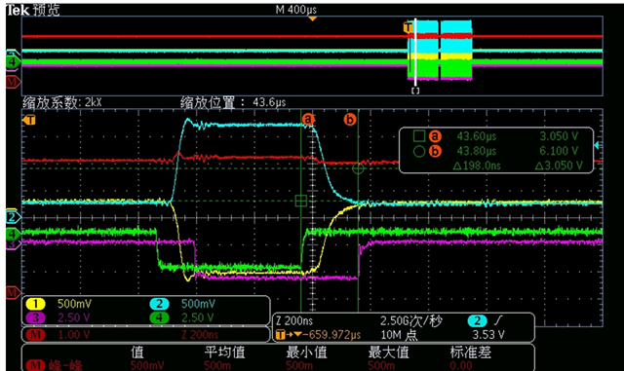Select cursor b marker at the top of the graticule
Image resolution: width=624 pixels, height=371 pixels.
point(350,119)
